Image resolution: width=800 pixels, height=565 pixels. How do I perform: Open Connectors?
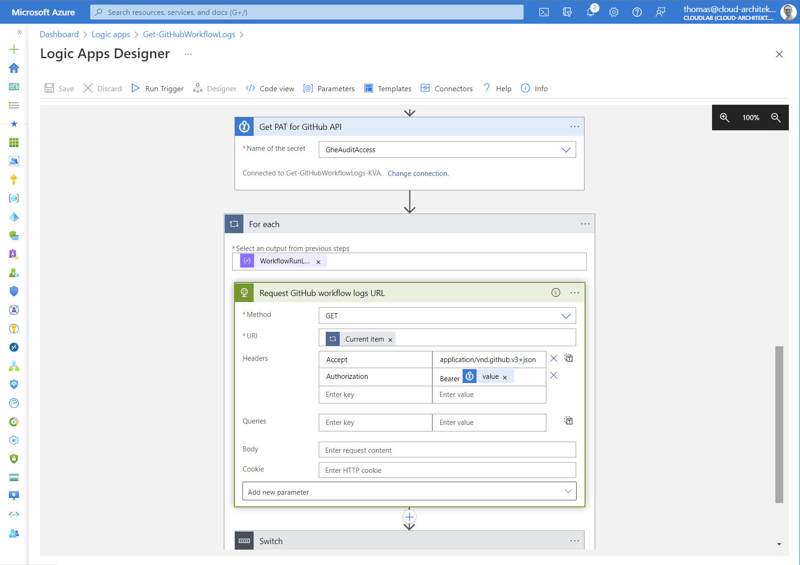446,88
